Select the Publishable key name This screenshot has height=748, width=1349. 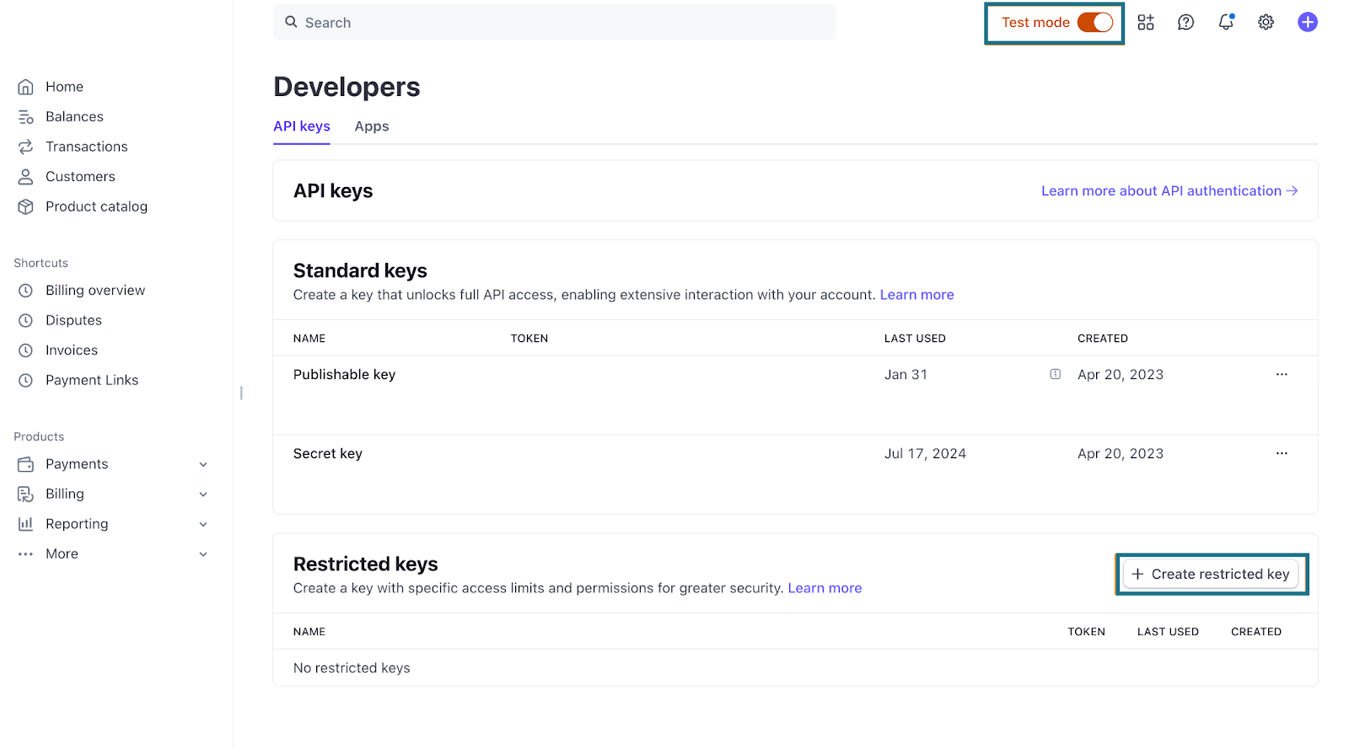(x=344, y=374)
